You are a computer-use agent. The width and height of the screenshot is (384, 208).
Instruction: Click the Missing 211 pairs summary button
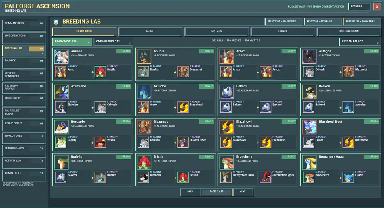pyautogui.click(x=362, y=22)
